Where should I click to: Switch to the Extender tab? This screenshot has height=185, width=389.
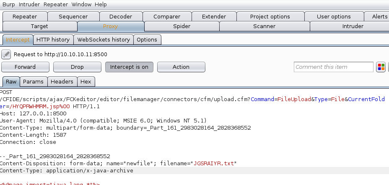[x=214, y=17]
